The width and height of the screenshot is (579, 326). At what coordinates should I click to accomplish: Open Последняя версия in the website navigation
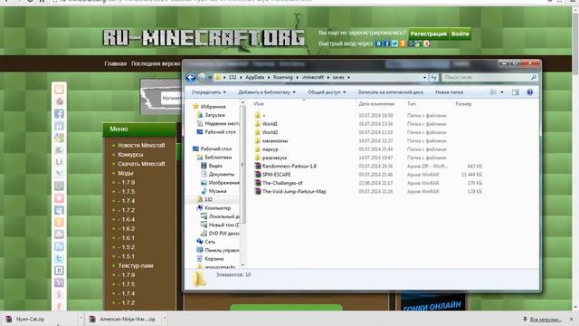(156, 63)
